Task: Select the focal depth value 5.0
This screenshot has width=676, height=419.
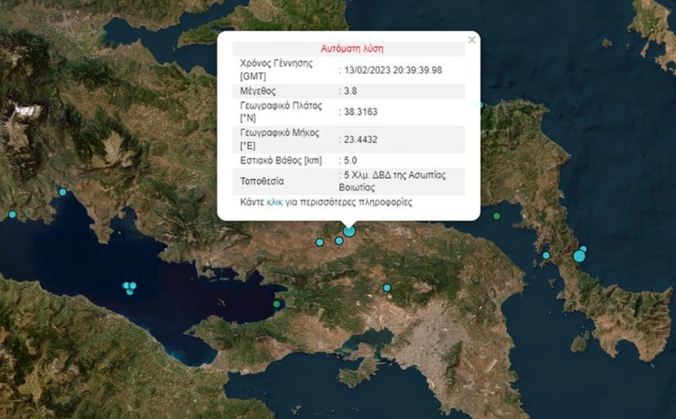Action: point(350,161)
